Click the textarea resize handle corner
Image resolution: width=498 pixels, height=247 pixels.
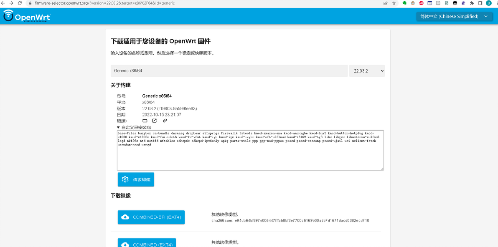tap(382, 169)
